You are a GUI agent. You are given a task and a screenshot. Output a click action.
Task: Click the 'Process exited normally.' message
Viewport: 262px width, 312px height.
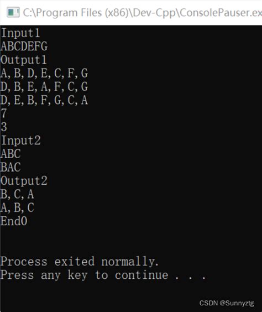pos(80,262)
